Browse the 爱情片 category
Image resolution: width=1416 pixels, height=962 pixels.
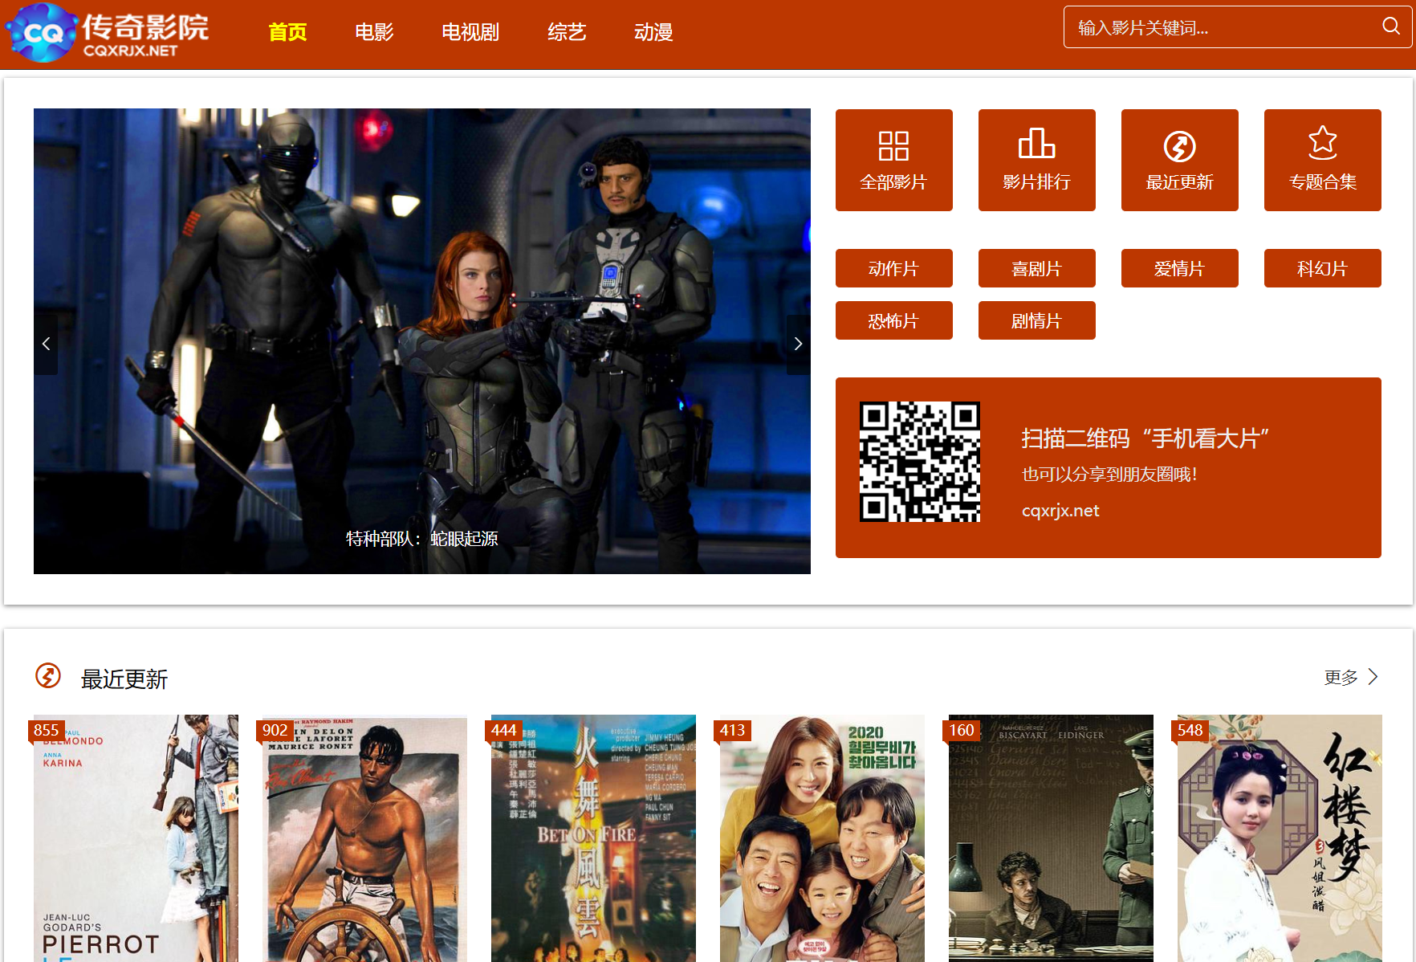1179,268
